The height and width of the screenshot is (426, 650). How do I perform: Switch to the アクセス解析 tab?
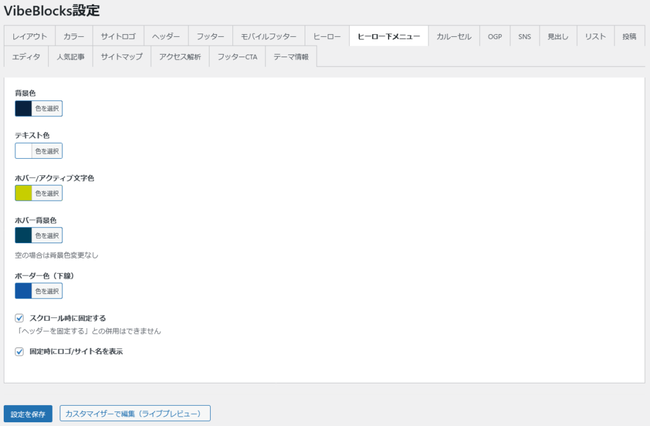coord(180,57)
